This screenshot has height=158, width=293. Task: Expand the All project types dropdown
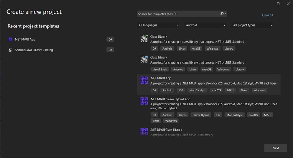pos(252,25)
